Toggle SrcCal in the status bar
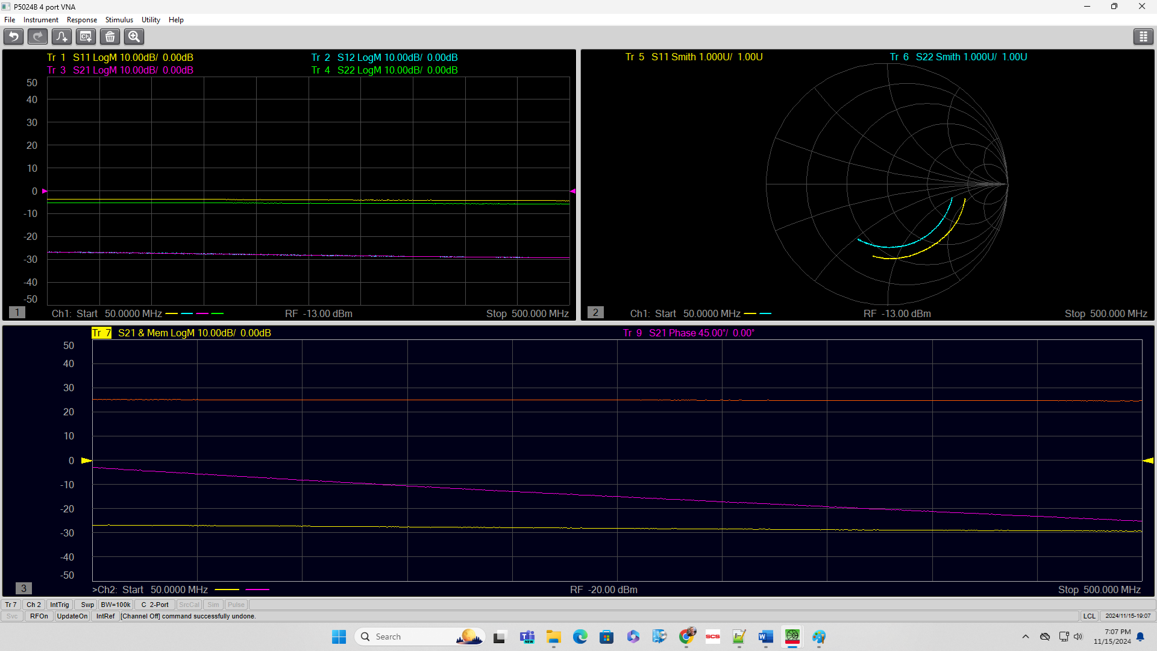Image resolution: width=1157 pixels, height=651 pixels. 189,605
